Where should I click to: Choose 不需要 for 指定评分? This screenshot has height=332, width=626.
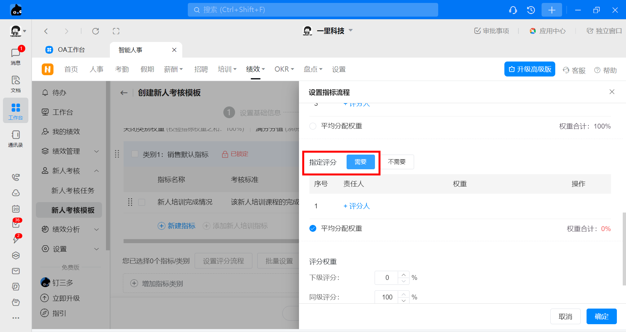click(397, 162)
